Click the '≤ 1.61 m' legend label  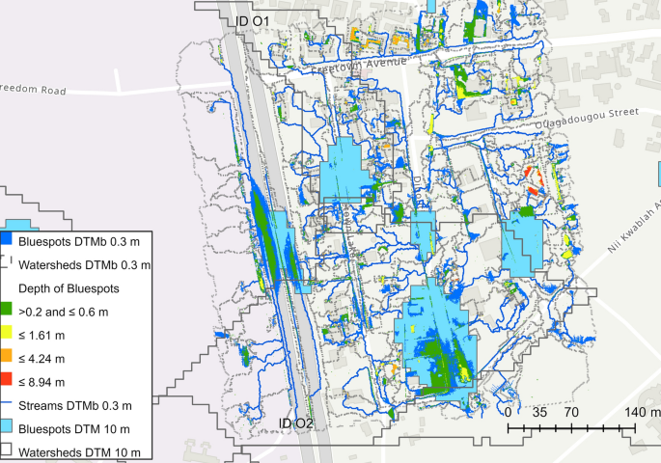point(41,336)
